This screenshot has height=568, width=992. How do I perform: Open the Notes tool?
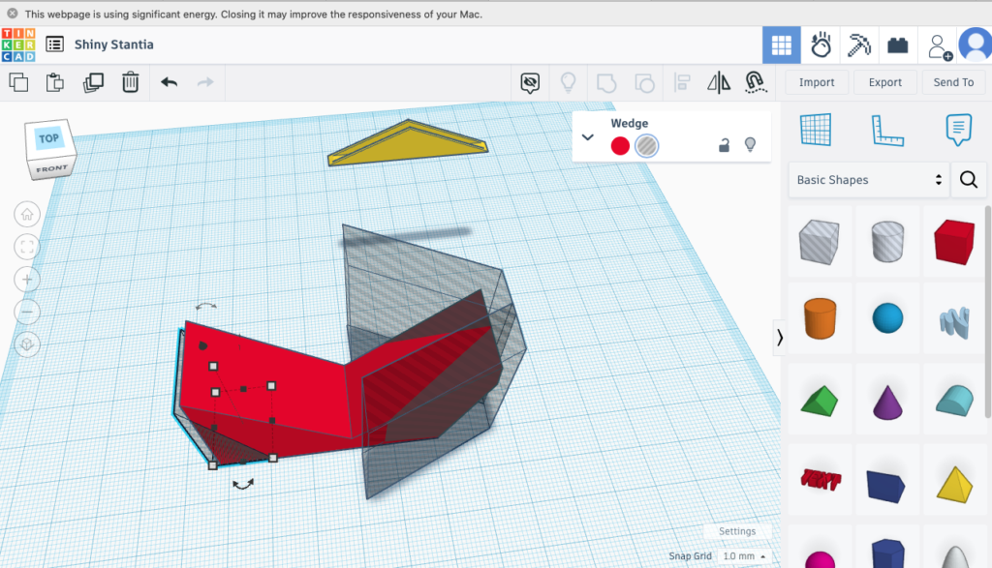[958, 129]
